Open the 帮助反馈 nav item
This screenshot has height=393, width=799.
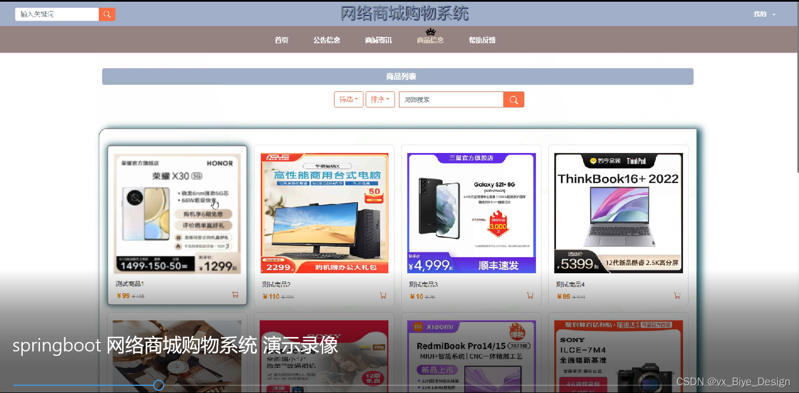pyautogui.click(x=482, y=40)
